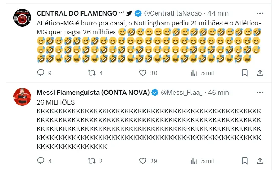Retweet the Central do Flamengo post

(92, 73)
